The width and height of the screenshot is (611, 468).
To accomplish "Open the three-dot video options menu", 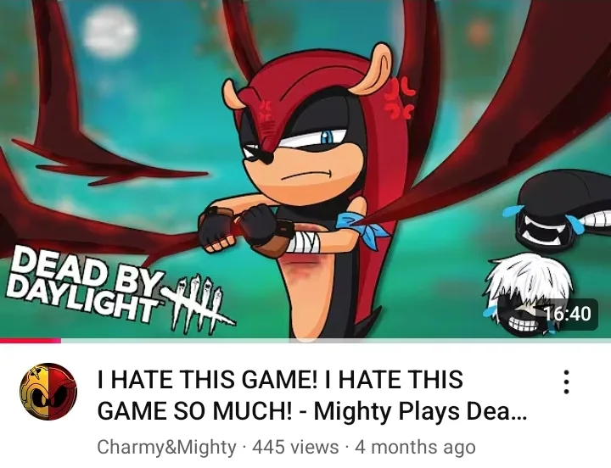I will coord(567,382).
